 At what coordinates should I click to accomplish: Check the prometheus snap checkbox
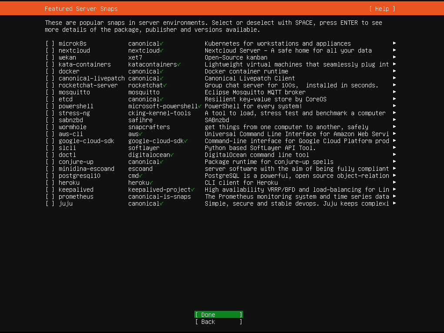pos(50,196)
